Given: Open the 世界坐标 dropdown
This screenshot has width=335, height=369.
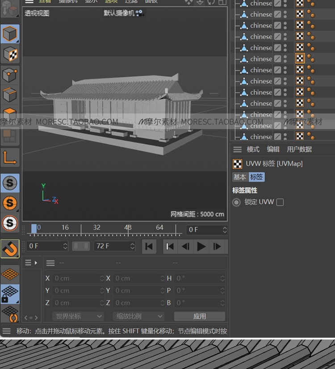Looking at the screenshot, I should coord(78,316).
